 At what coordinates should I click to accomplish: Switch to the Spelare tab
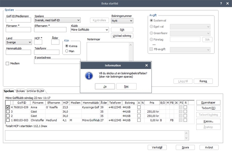(x=9, y=91)
